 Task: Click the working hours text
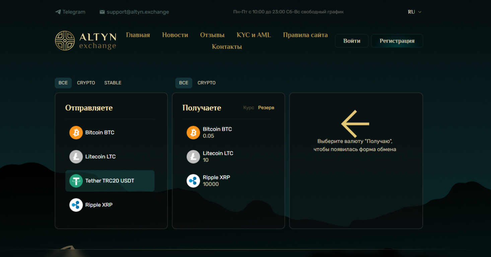tap(288, 12)
